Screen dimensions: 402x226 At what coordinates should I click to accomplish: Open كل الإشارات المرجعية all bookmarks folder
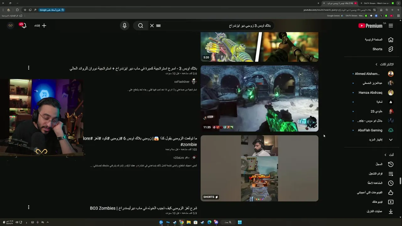coord(13,16)
